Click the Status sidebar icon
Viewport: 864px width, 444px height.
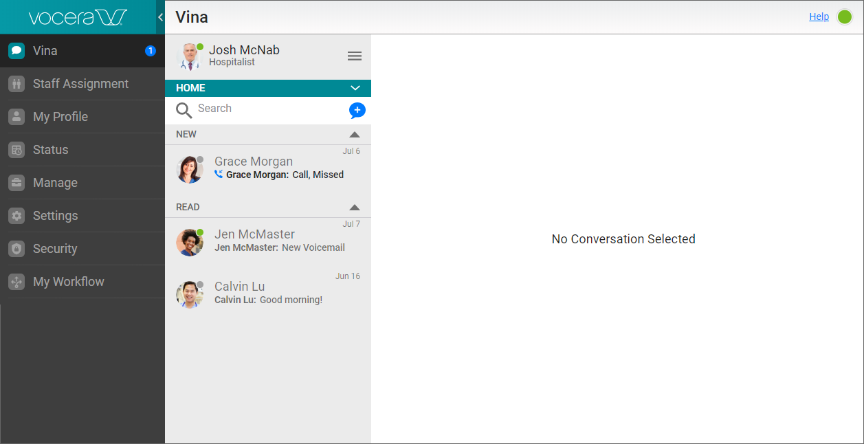(16, 150)
